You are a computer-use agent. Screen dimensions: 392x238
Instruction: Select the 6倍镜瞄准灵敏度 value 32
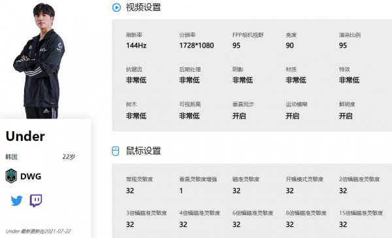point(237,224)
